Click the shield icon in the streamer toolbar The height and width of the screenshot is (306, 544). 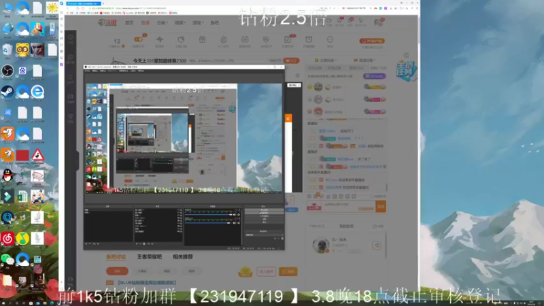[266, 39]
